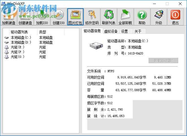Click the 9,460.12MB free space value
Viewport: 187px width, 136px height.
pyautogui.click(x=162, y=77)
